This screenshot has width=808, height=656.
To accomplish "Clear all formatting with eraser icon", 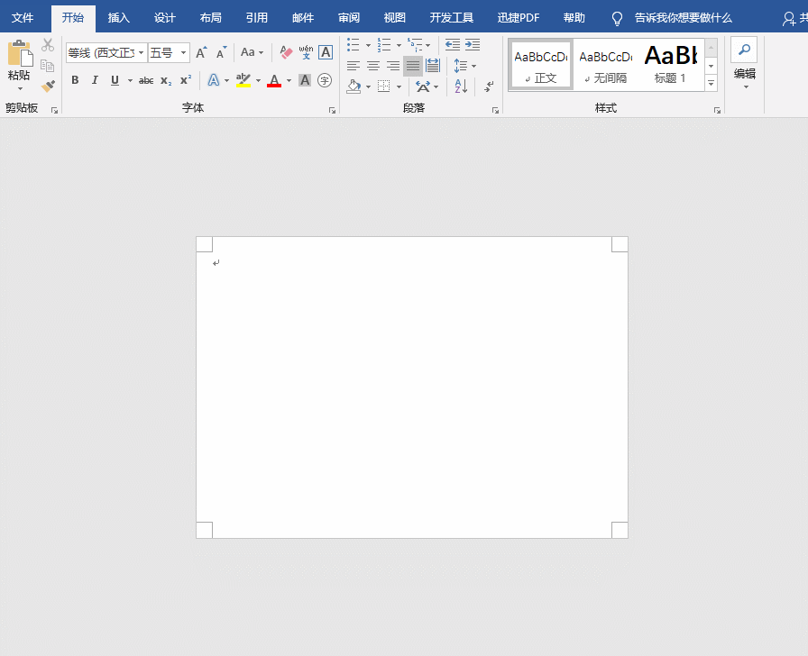I will (x=286, y=52).
